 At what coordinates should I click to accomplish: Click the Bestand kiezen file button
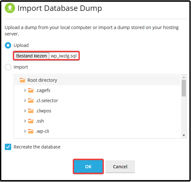tap(31, 56)
